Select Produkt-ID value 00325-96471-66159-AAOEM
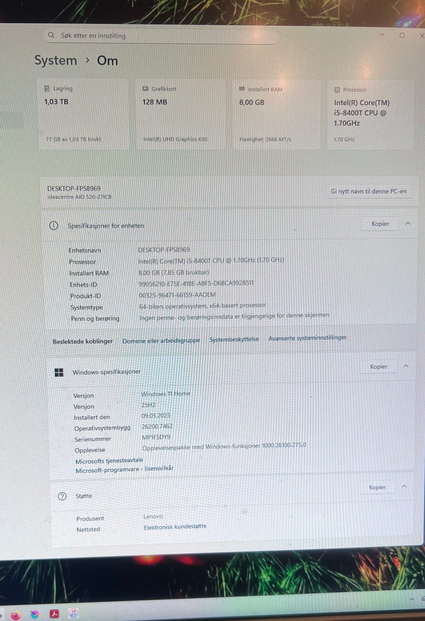This screenshot has height=621, width=425. [x=177, y=295]
